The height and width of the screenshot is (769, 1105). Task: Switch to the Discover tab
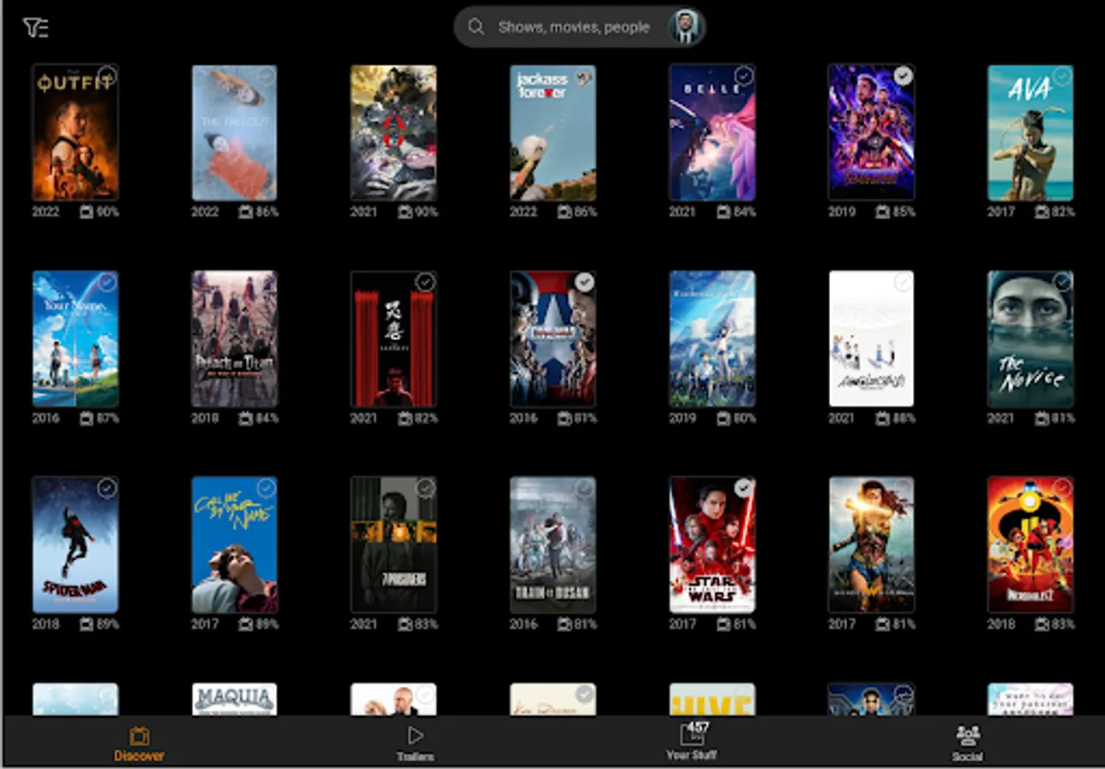tap(139, 743)
